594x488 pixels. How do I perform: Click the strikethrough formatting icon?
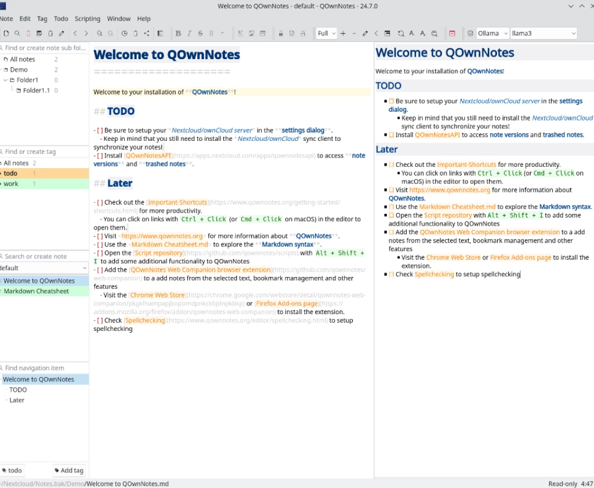tap(200, 34)
